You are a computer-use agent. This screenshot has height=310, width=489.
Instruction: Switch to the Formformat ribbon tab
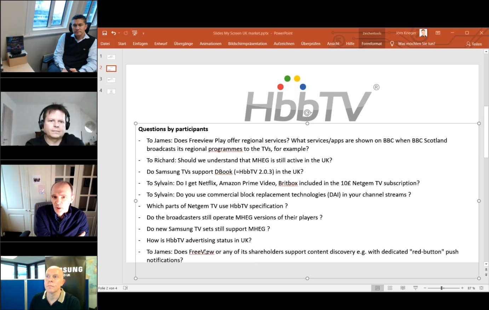click(x=372, y=44)
